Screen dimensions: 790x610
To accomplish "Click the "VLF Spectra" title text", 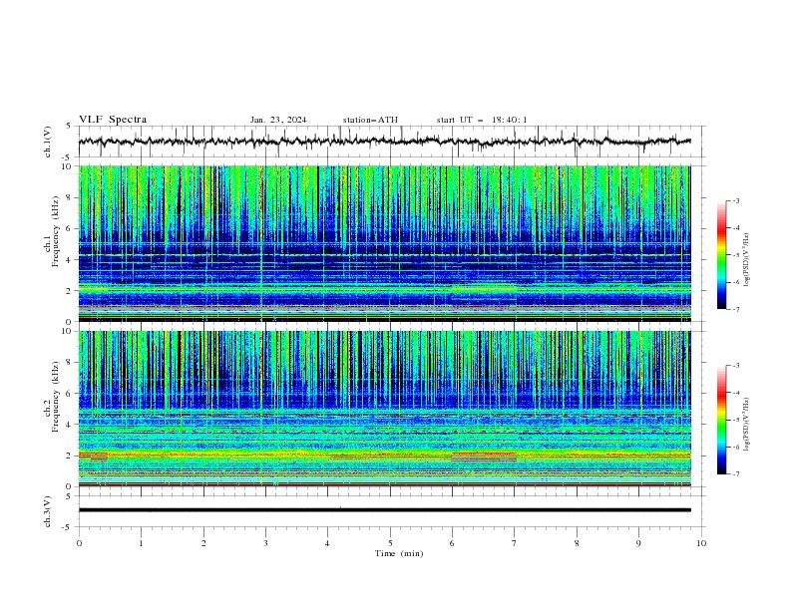I will (113, 120).
